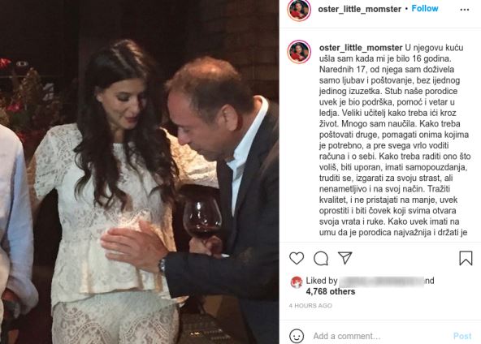Open the liker's small avatar
Viewport: 481px width, 344px height.
pyautogui.click(x=297, y=282)
